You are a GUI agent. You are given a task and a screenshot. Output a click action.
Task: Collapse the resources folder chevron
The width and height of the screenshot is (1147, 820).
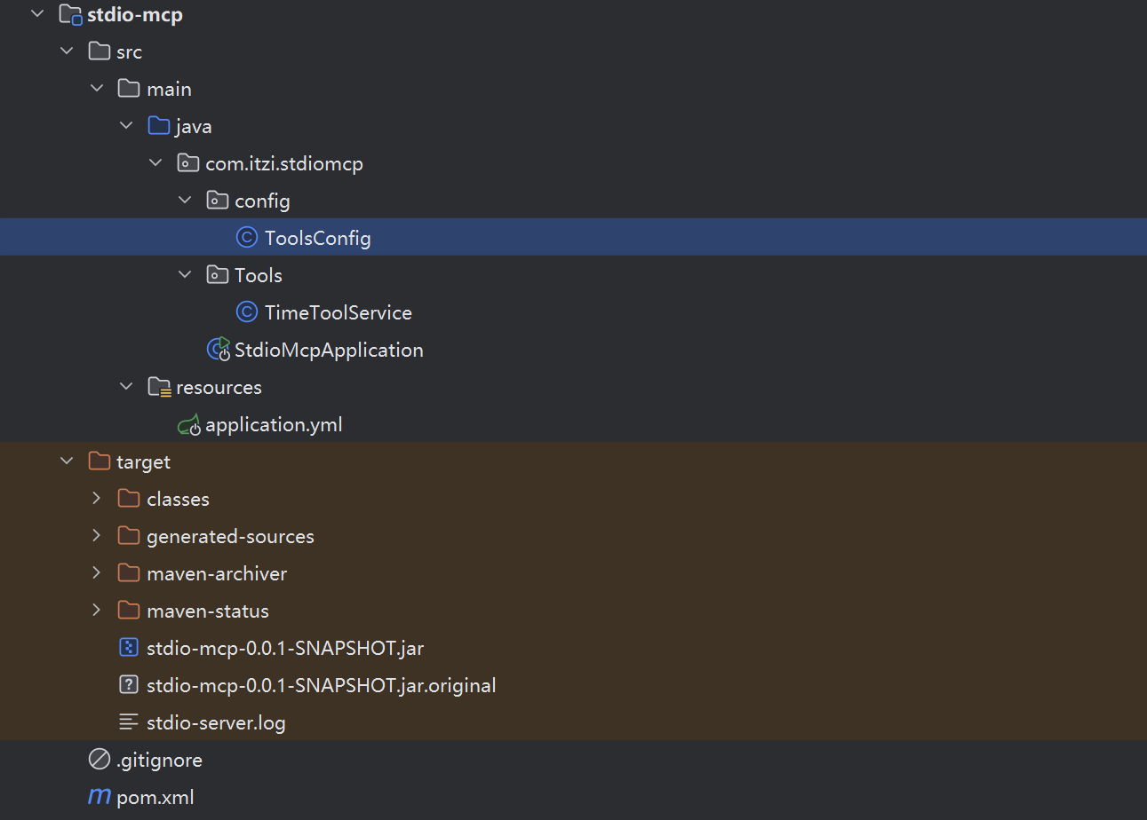(125, 387)
